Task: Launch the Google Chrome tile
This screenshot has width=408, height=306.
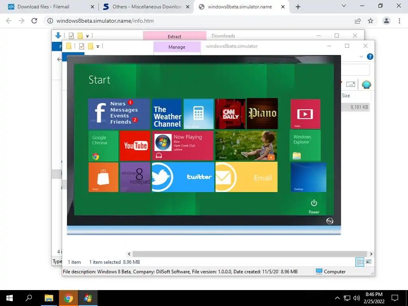Action: [x=103, y=146]
